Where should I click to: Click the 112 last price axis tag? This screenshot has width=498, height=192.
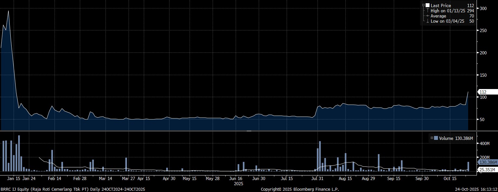point(487,92)
